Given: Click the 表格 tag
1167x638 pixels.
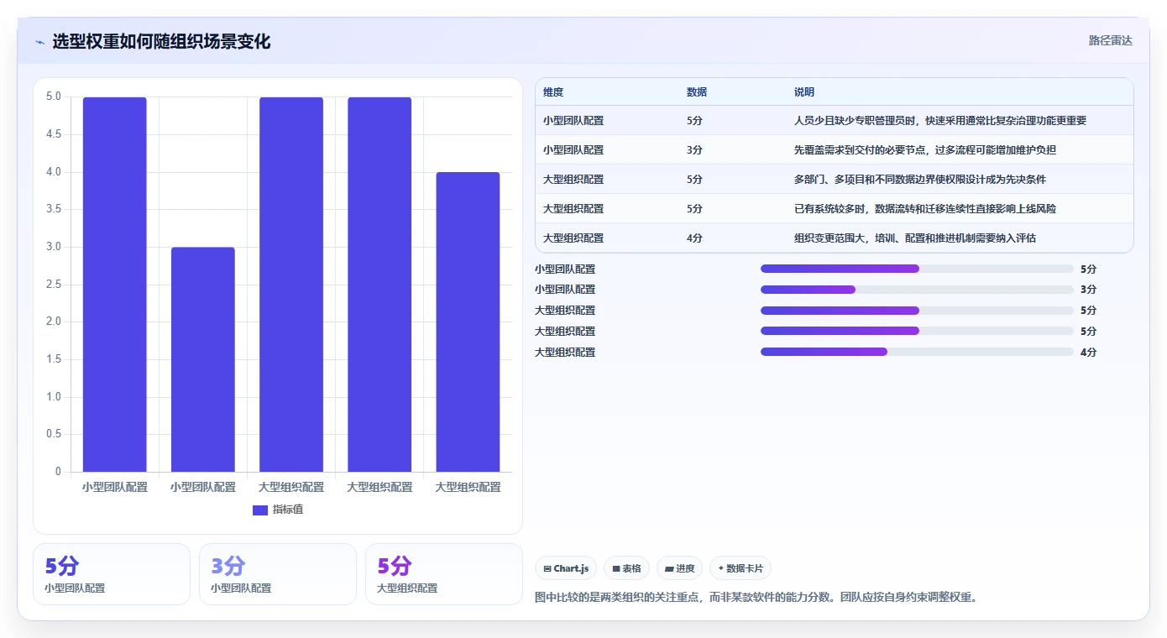Looking at the screenshot, I should (626, 568).
